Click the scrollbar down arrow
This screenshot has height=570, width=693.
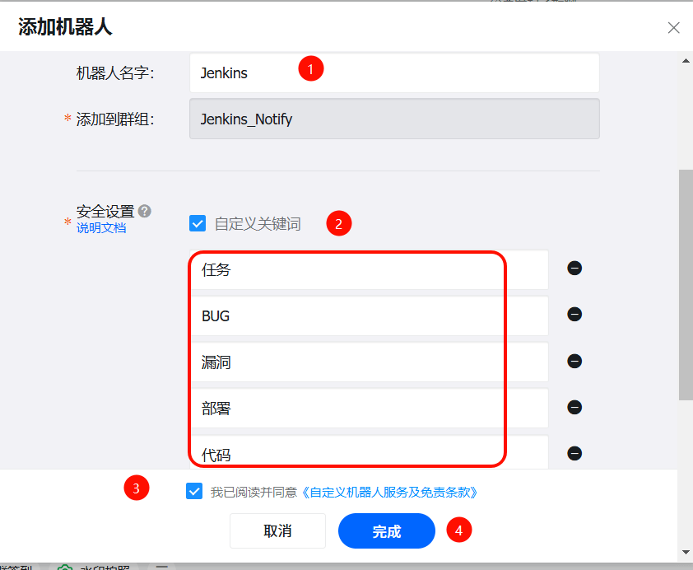pyautogui.click(x=685, y=551)
